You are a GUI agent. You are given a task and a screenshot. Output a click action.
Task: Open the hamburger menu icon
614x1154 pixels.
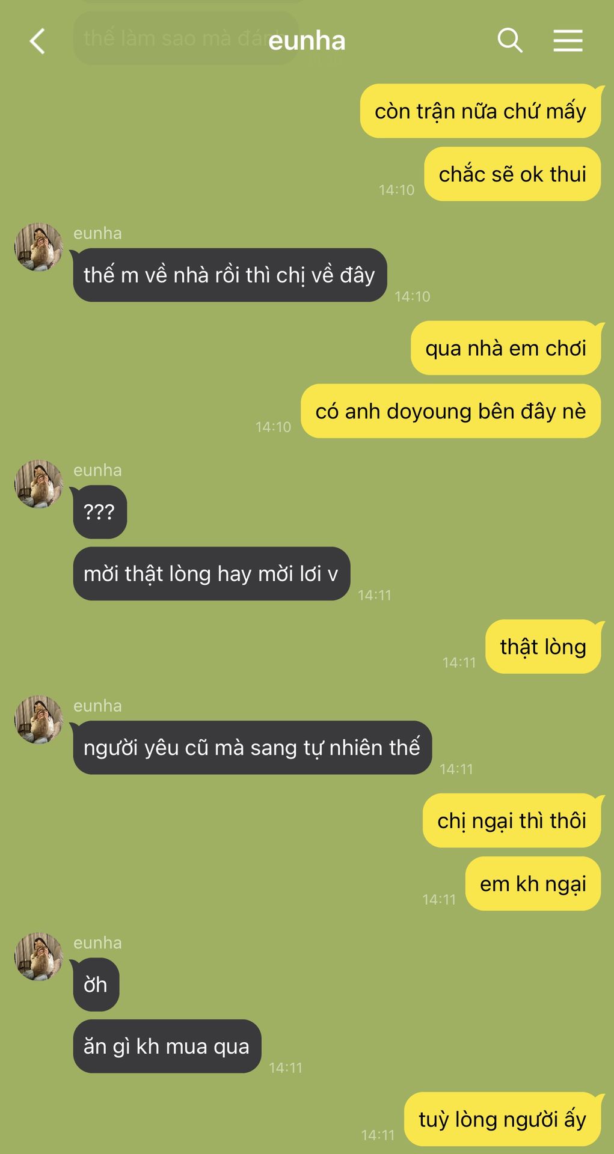click(568, 41)
